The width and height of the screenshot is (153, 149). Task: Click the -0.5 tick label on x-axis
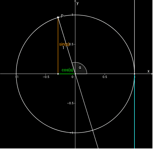tap(46, 77)
